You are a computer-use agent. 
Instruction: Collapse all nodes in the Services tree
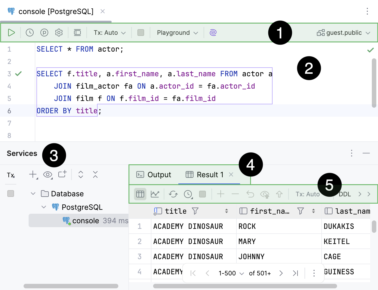click(x=95, y=174)
